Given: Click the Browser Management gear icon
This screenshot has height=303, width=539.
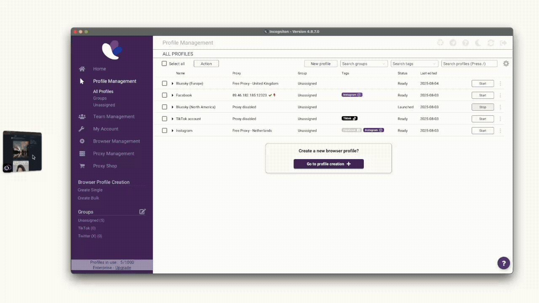Looking at the screenshot, I should click(82, 141).
